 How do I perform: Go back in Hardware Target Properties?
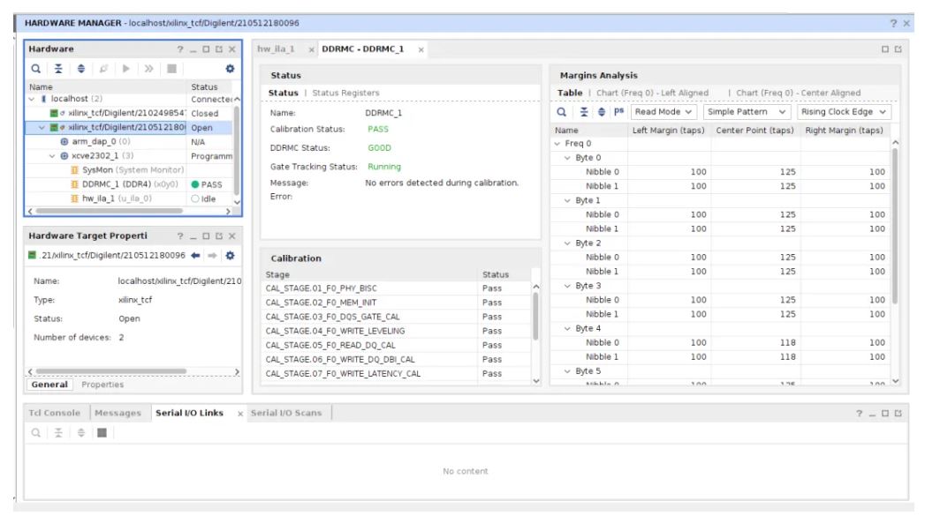point(195,256)
